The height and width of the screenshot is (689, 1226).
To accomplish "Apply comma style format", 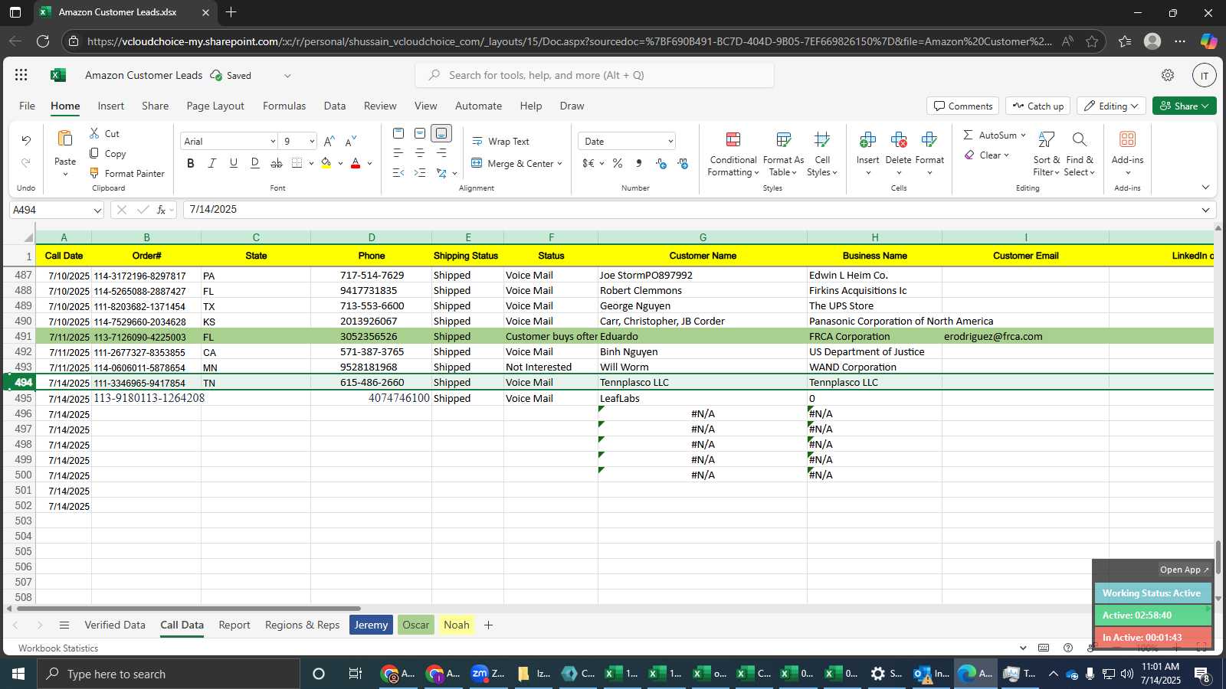I will click(x=638, y=163).
